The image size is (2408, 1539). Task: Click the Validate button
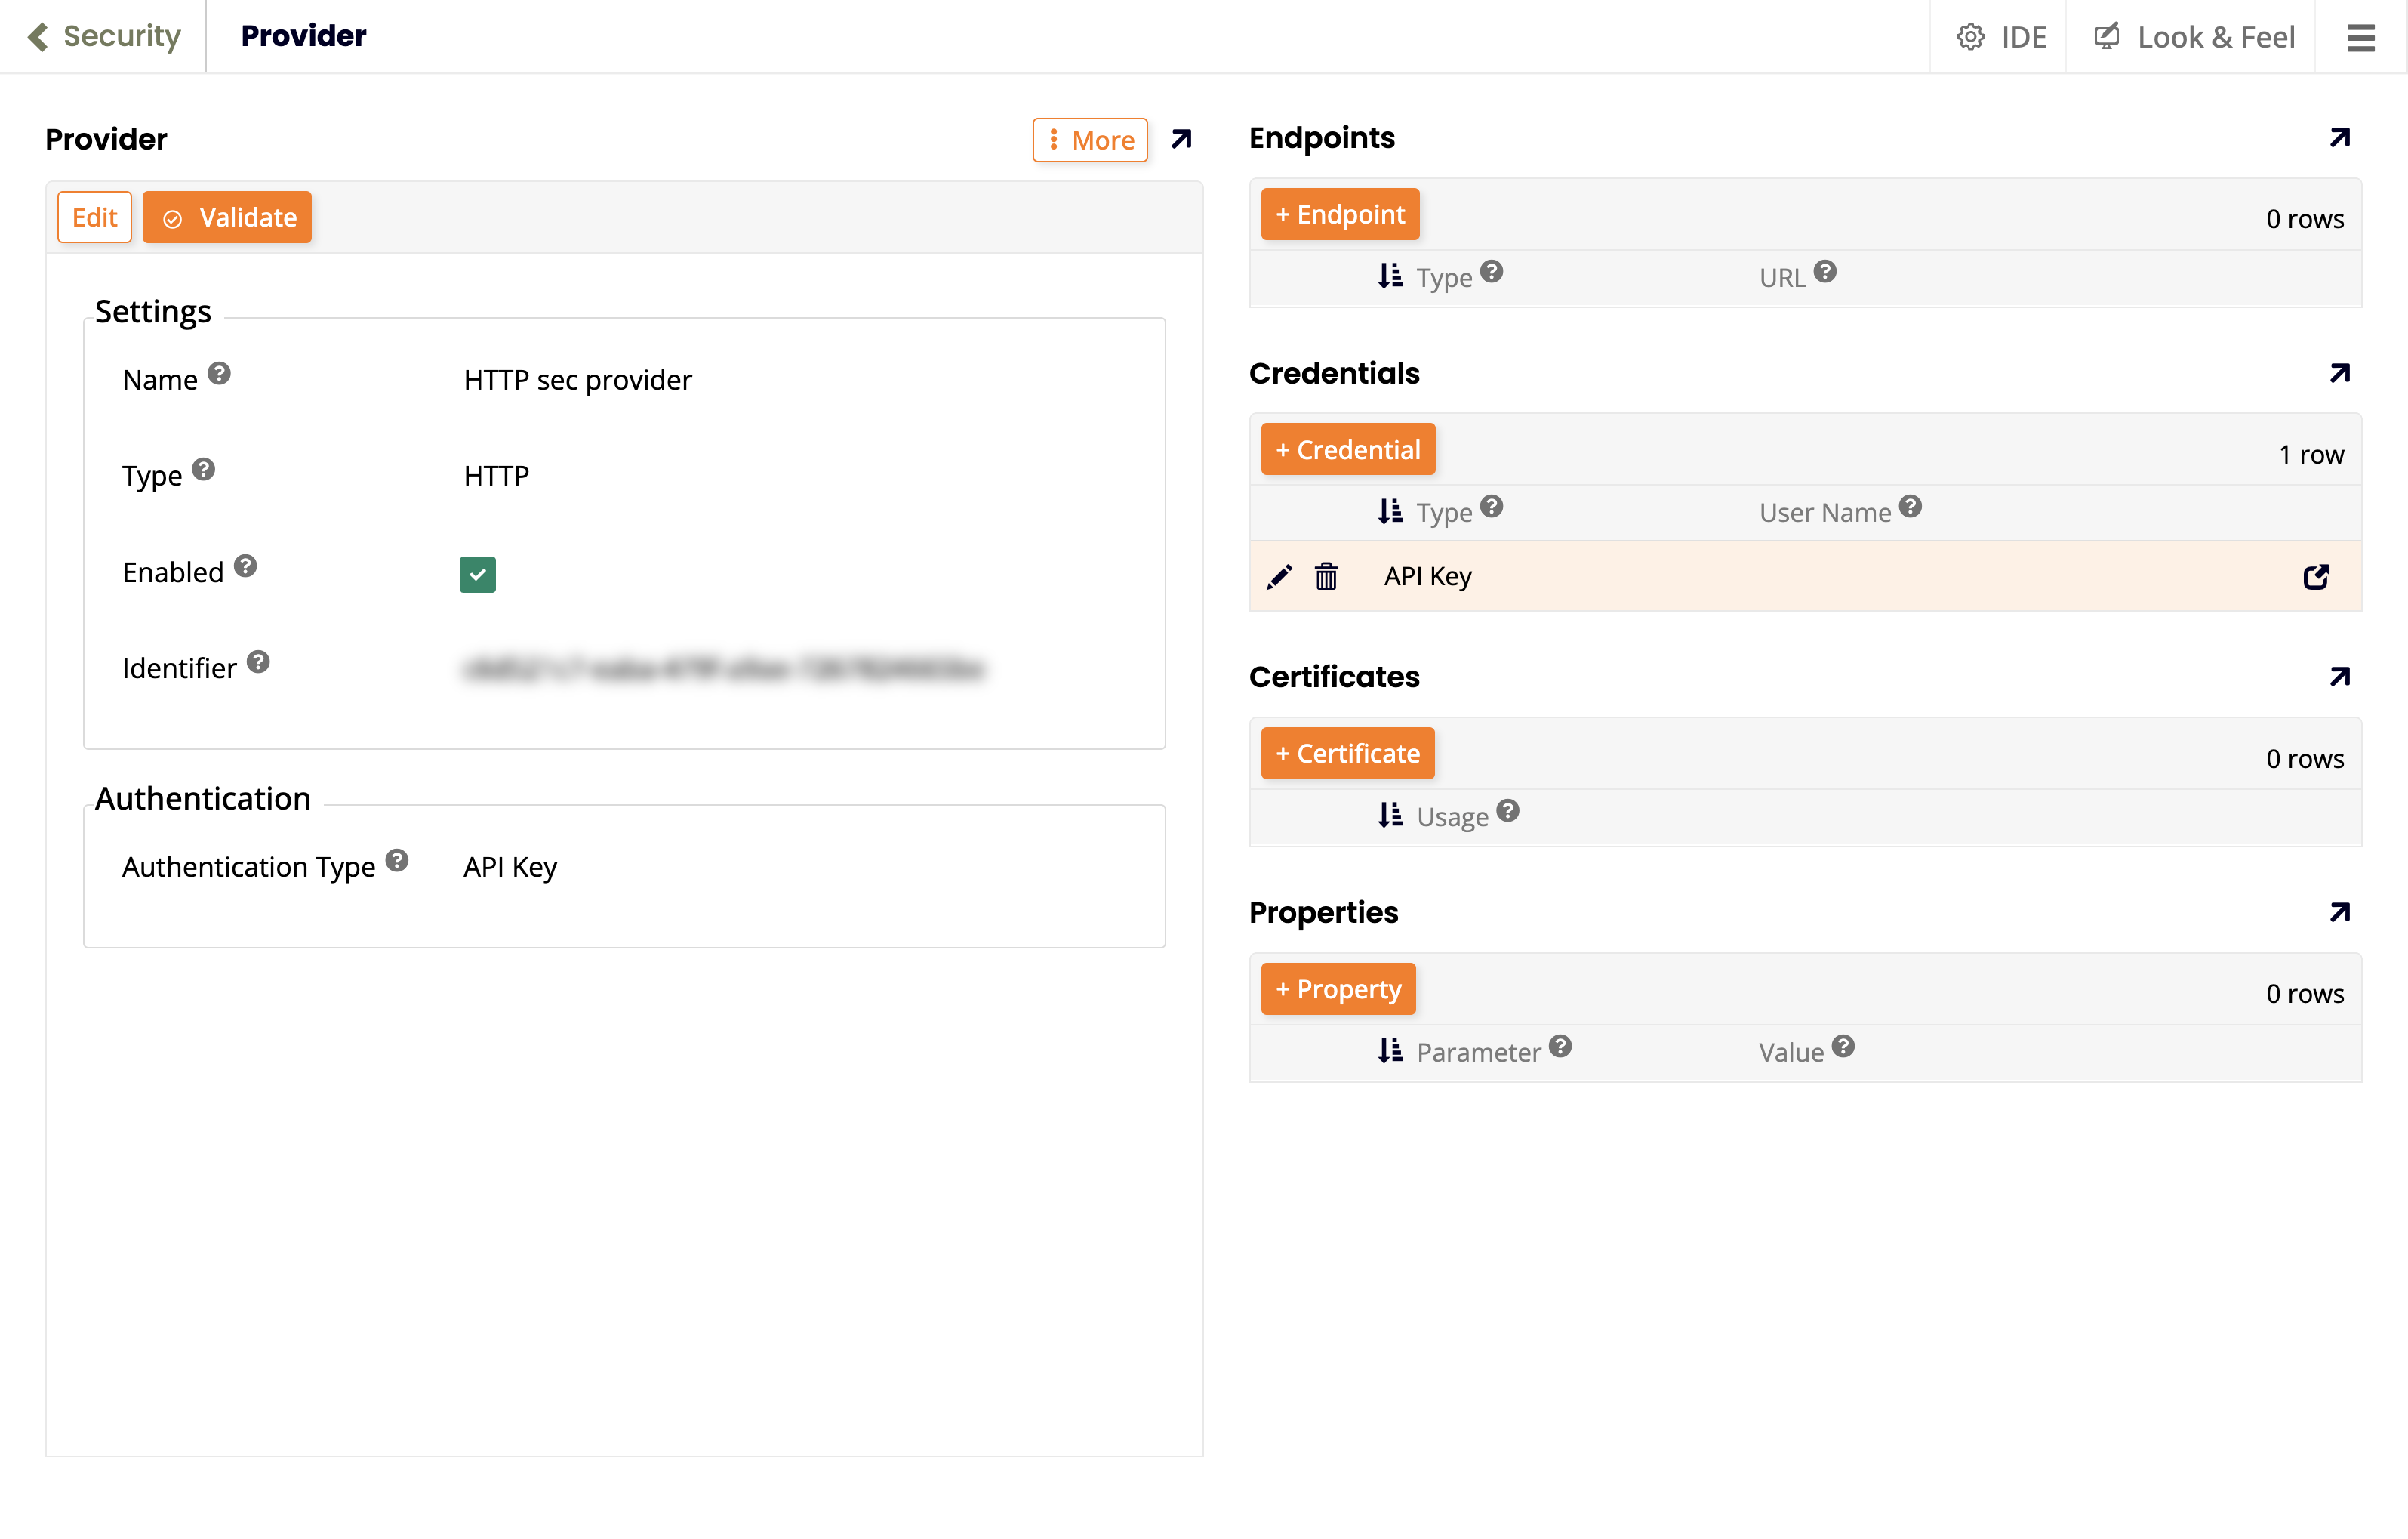point(227,217)
